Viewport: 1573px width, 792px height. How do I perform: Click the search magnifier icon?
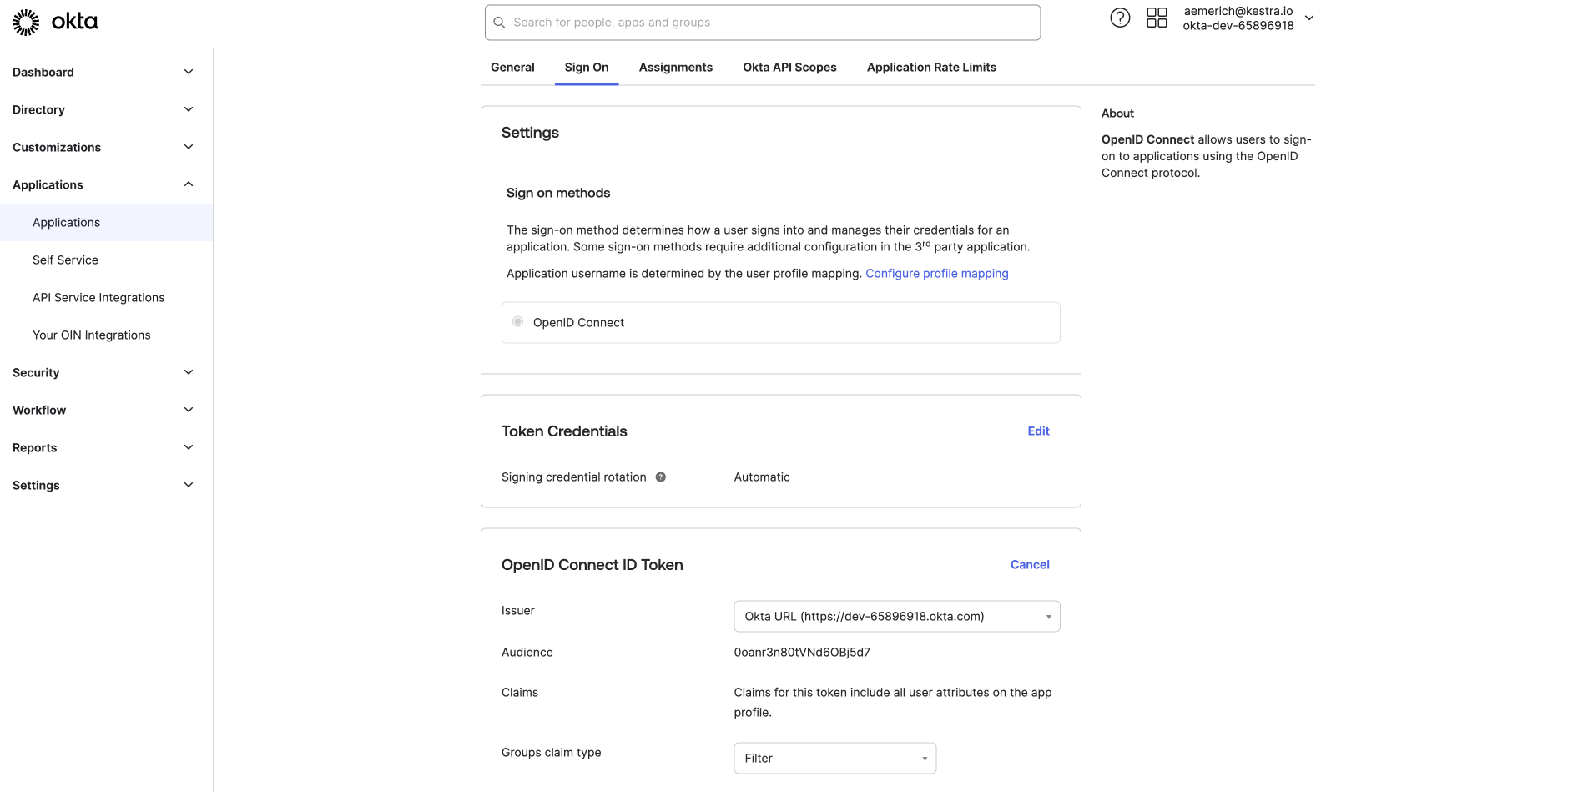point(499,23)
